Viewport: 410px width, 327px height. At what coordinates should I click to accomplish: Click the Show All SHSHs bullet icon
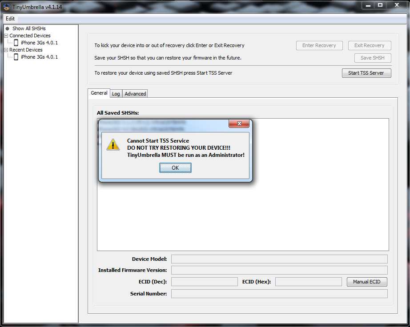(7, 28)
